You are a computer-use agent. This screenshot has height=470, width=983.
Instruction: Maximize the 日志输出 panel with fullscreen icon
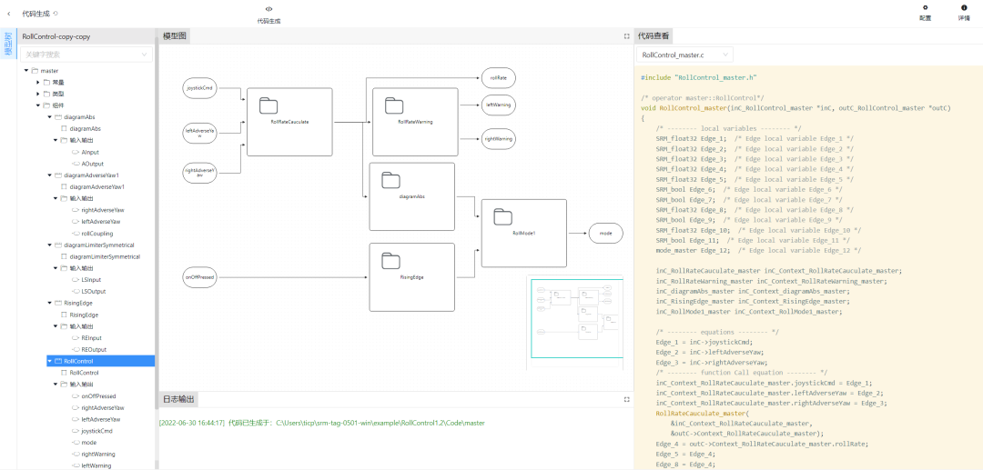point(626,399)
